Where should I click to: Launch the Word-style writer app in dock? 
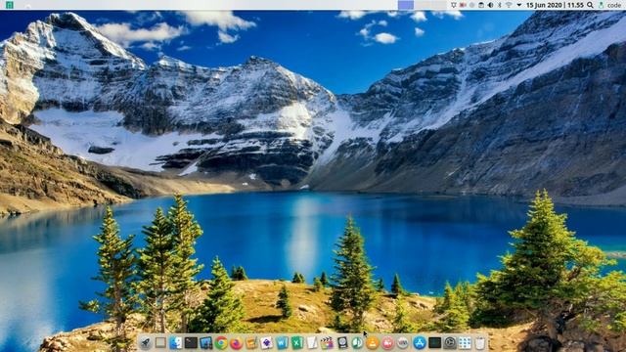tap(282, 342)
